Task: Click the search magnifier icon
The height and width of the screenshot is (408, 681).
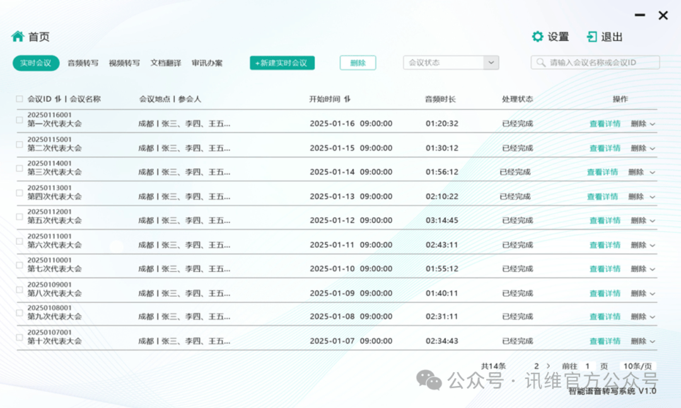Action: click(x=542, y=63)
